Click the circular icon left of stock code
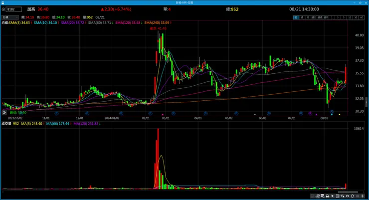The image size is (369, 200). tap(3, 9)
